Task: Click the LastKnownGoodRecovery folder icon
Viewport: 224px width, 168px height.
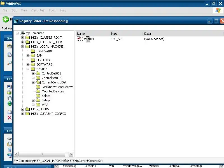Action: click(x=38, y=87)
